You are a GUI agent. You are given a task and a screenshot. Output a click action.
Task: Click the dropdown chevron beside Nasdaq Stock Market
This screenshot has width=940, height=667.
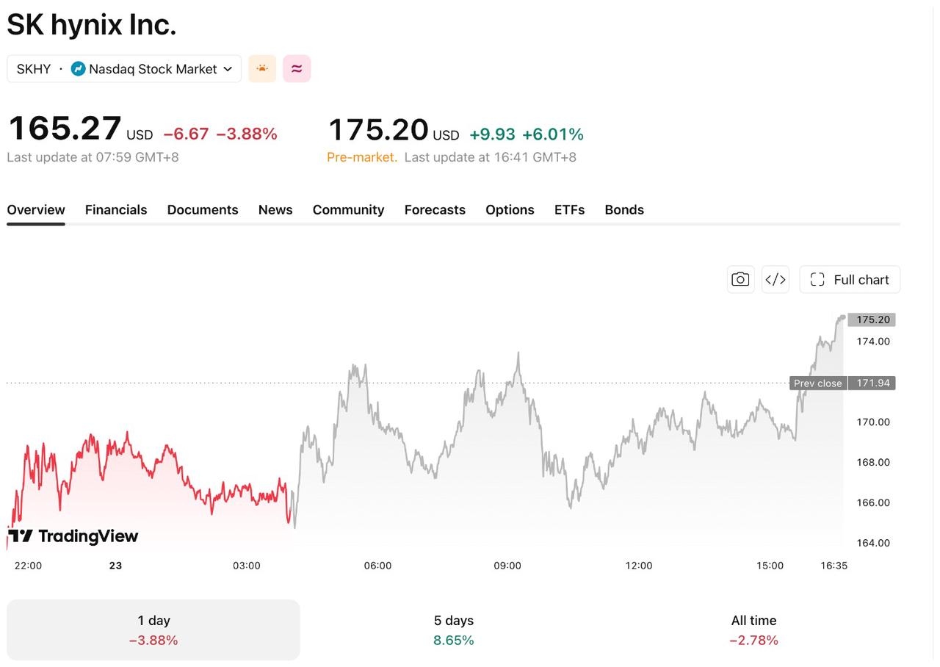tap(228, 68)
